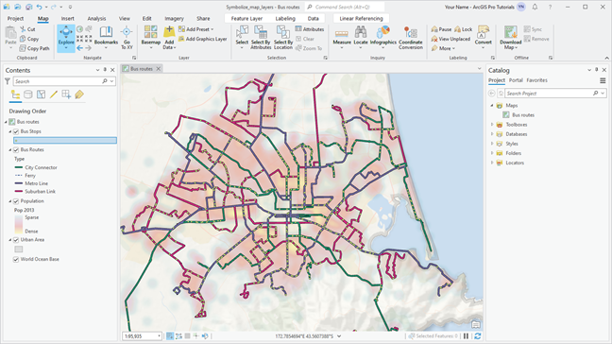This screenshot has height=344, width=612.
Task: Open the Attributes pane button
Action: coord(310,29)
